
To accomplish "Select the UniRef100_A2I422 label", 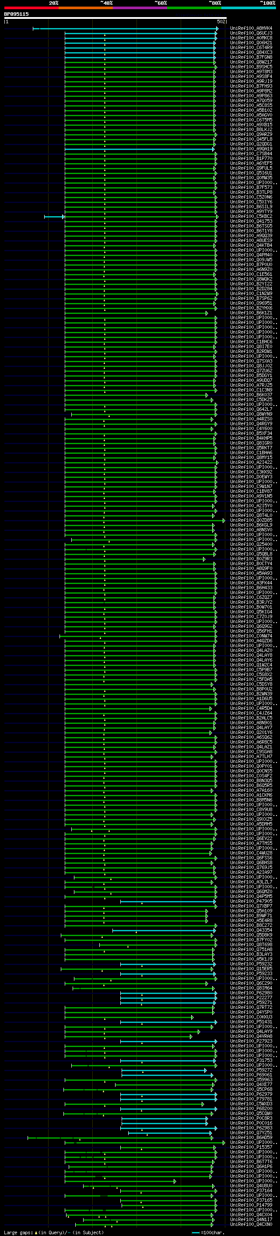I will tap(251, 462).
